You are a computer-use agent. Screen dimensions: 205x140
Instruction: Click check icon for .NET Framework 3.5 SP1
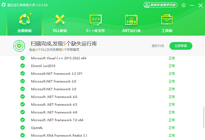click(23, 74)
